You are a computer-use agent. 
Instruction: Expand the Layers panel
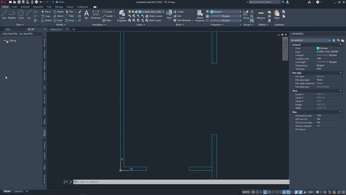click(141, 25)
